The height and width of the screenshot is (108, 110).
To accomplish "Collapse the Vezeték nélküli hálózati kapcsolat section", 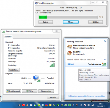I will click(x=105, y=60).
